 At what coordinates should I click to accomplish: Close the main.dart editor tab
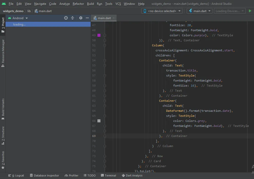[x=114, y=18]
